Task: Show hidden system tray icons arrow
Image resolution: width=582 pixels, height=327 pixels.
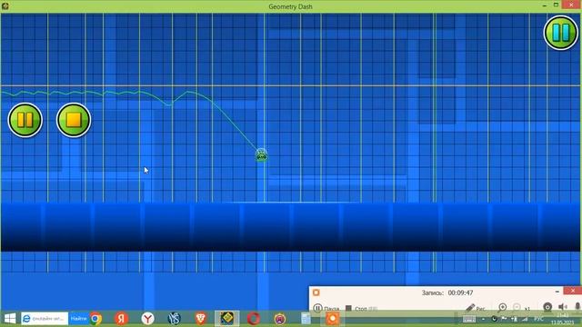Action: [483, 319]
